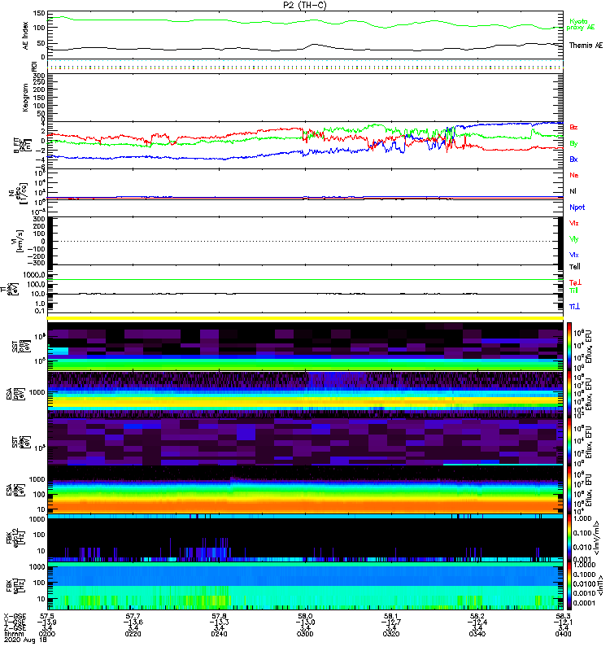The image size is (610, 651).
Task: Click the color bar beside the FBK scm1 spectrogram
Action: click(569, 585)
